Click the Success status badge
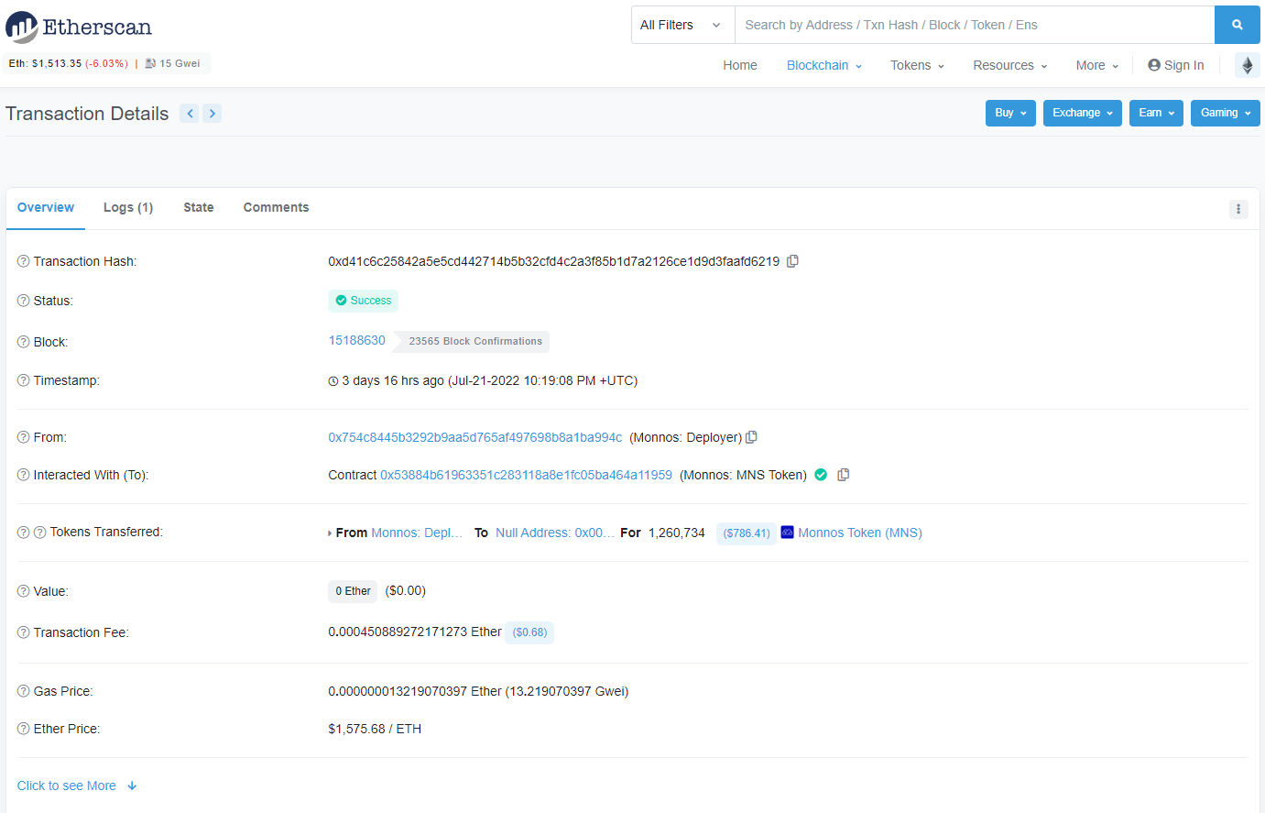This screenshot has height=813, width=1265. tap(364, 301)
